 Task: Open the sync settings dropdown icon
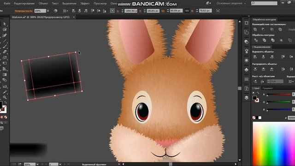(x=208, y=3)
